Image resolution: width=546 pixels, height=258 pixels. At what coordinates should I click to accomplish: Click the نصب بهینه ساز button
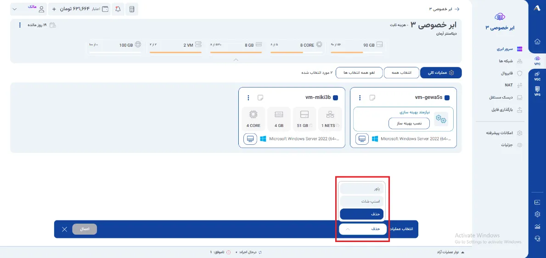pos(409,123)
